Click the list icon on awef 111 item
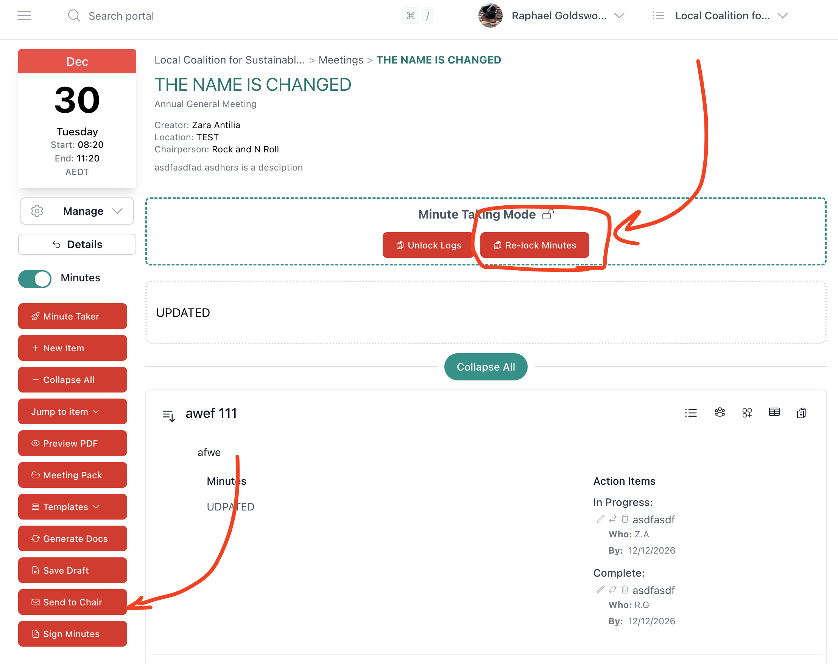Viewport: 838px width, 664px height. coord(691,413)
